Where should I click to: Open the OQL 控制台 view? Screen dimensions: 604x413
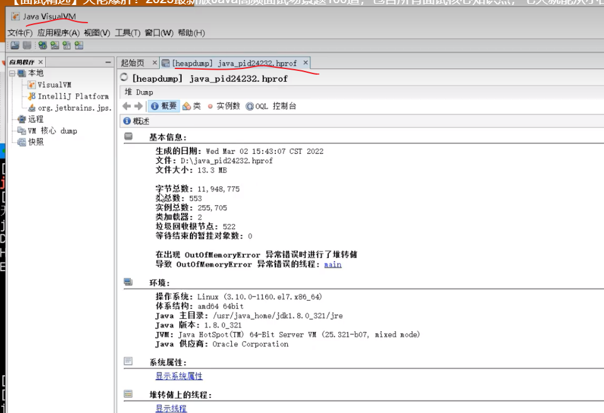click(x=271, y=106)
